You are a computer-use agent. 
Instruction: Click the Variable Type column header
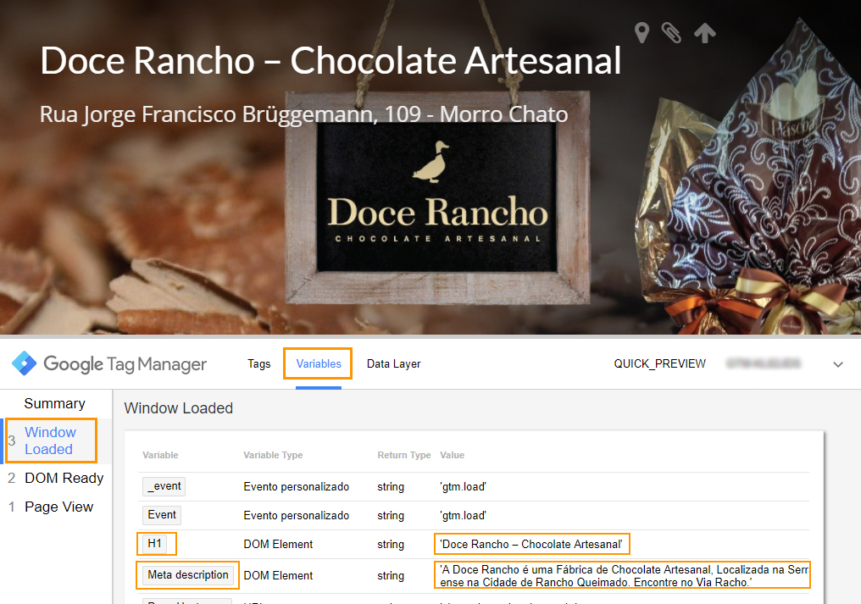(x=273, y=455)
